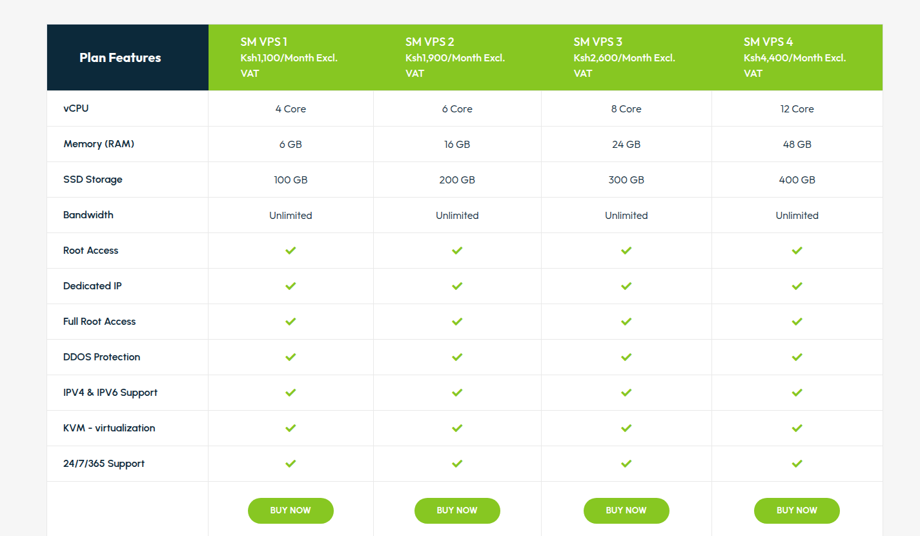Click the vCPU row label
The height and width of the screenshot is (536, 920).
(76, 108)
